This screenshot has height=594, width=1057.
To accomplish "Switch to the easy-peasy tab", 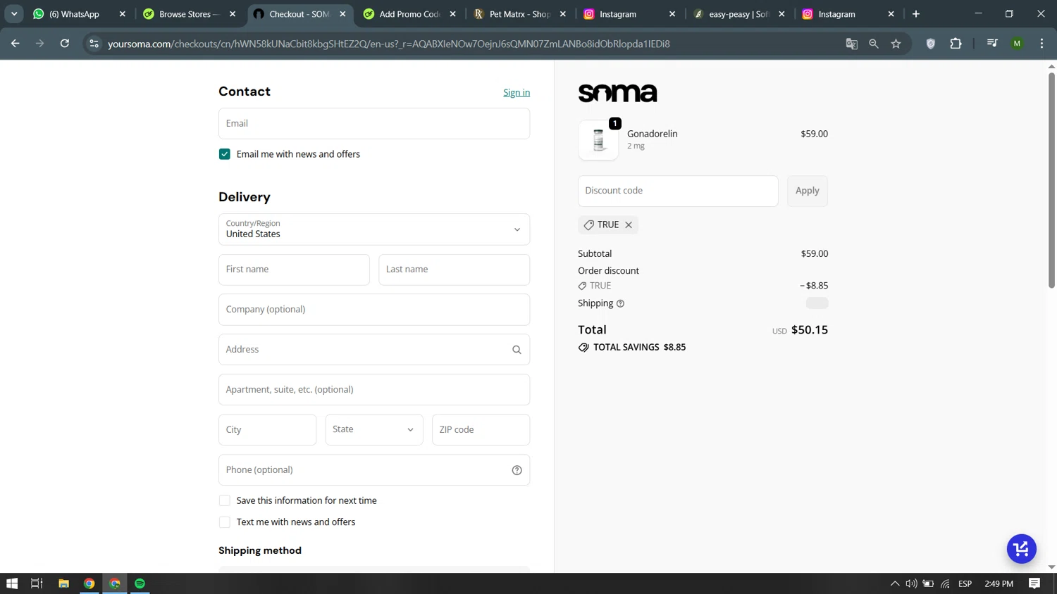I will (738, 14).
